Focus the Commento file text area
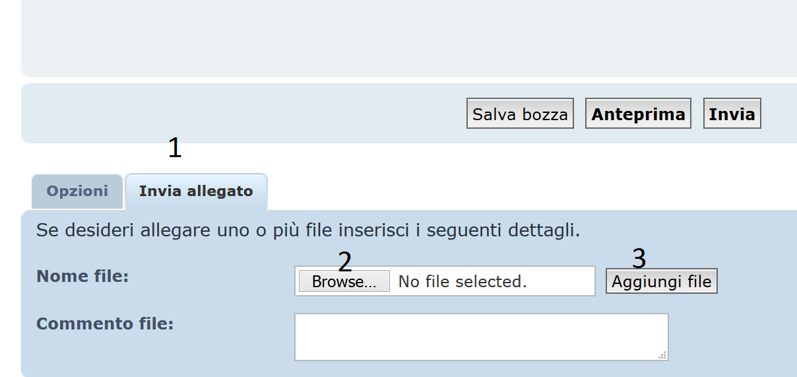The height and width of the screenshot is (377, 797). click(481, 337)
